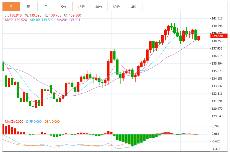Open the 60分 chart tab

[116, 7]
